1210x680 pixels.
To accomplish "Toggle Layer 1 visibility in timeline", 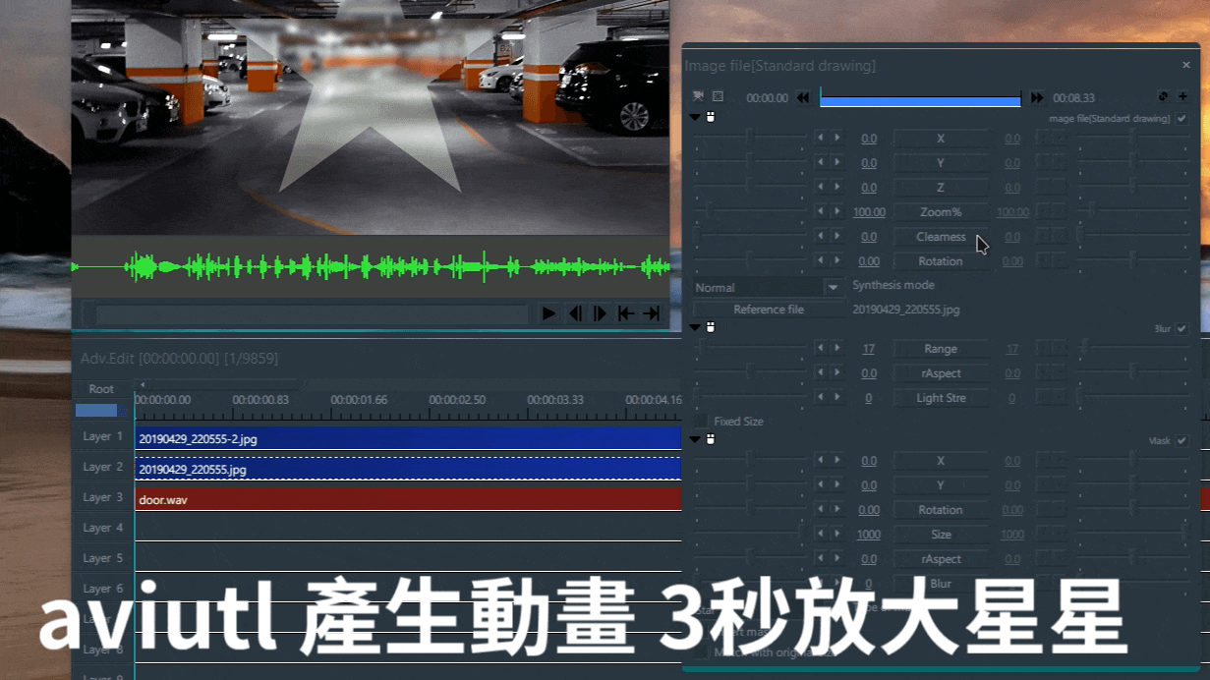I will pos(102,436).
